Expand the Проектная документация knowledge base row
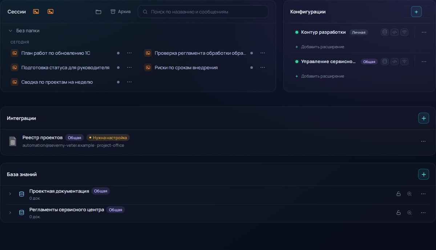The height and width of the screenshot is (250, 436). [10, 194]
